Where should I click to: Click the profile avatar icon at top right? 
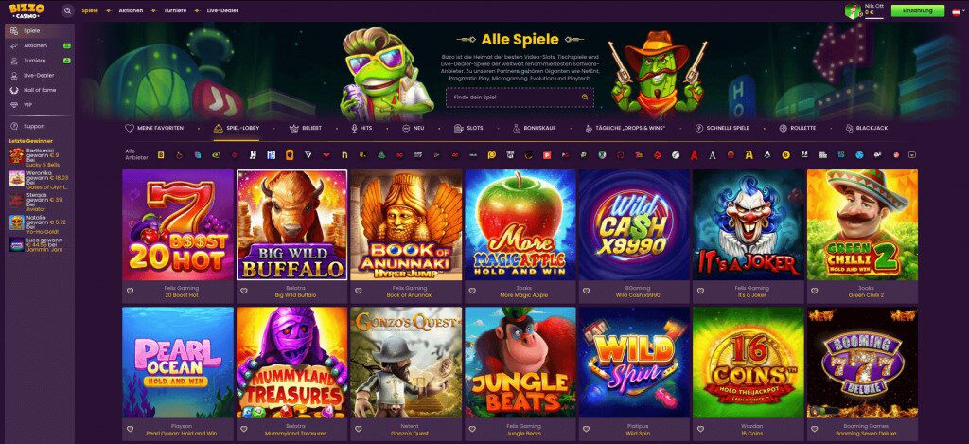pyautogui.click(x=854, y=10)
